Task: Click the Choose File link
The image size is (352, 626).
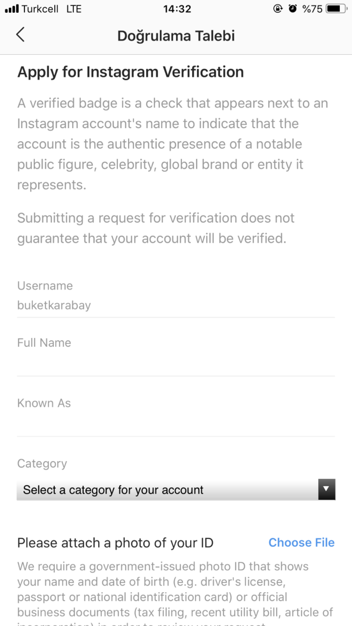Action: click(301, 542)
